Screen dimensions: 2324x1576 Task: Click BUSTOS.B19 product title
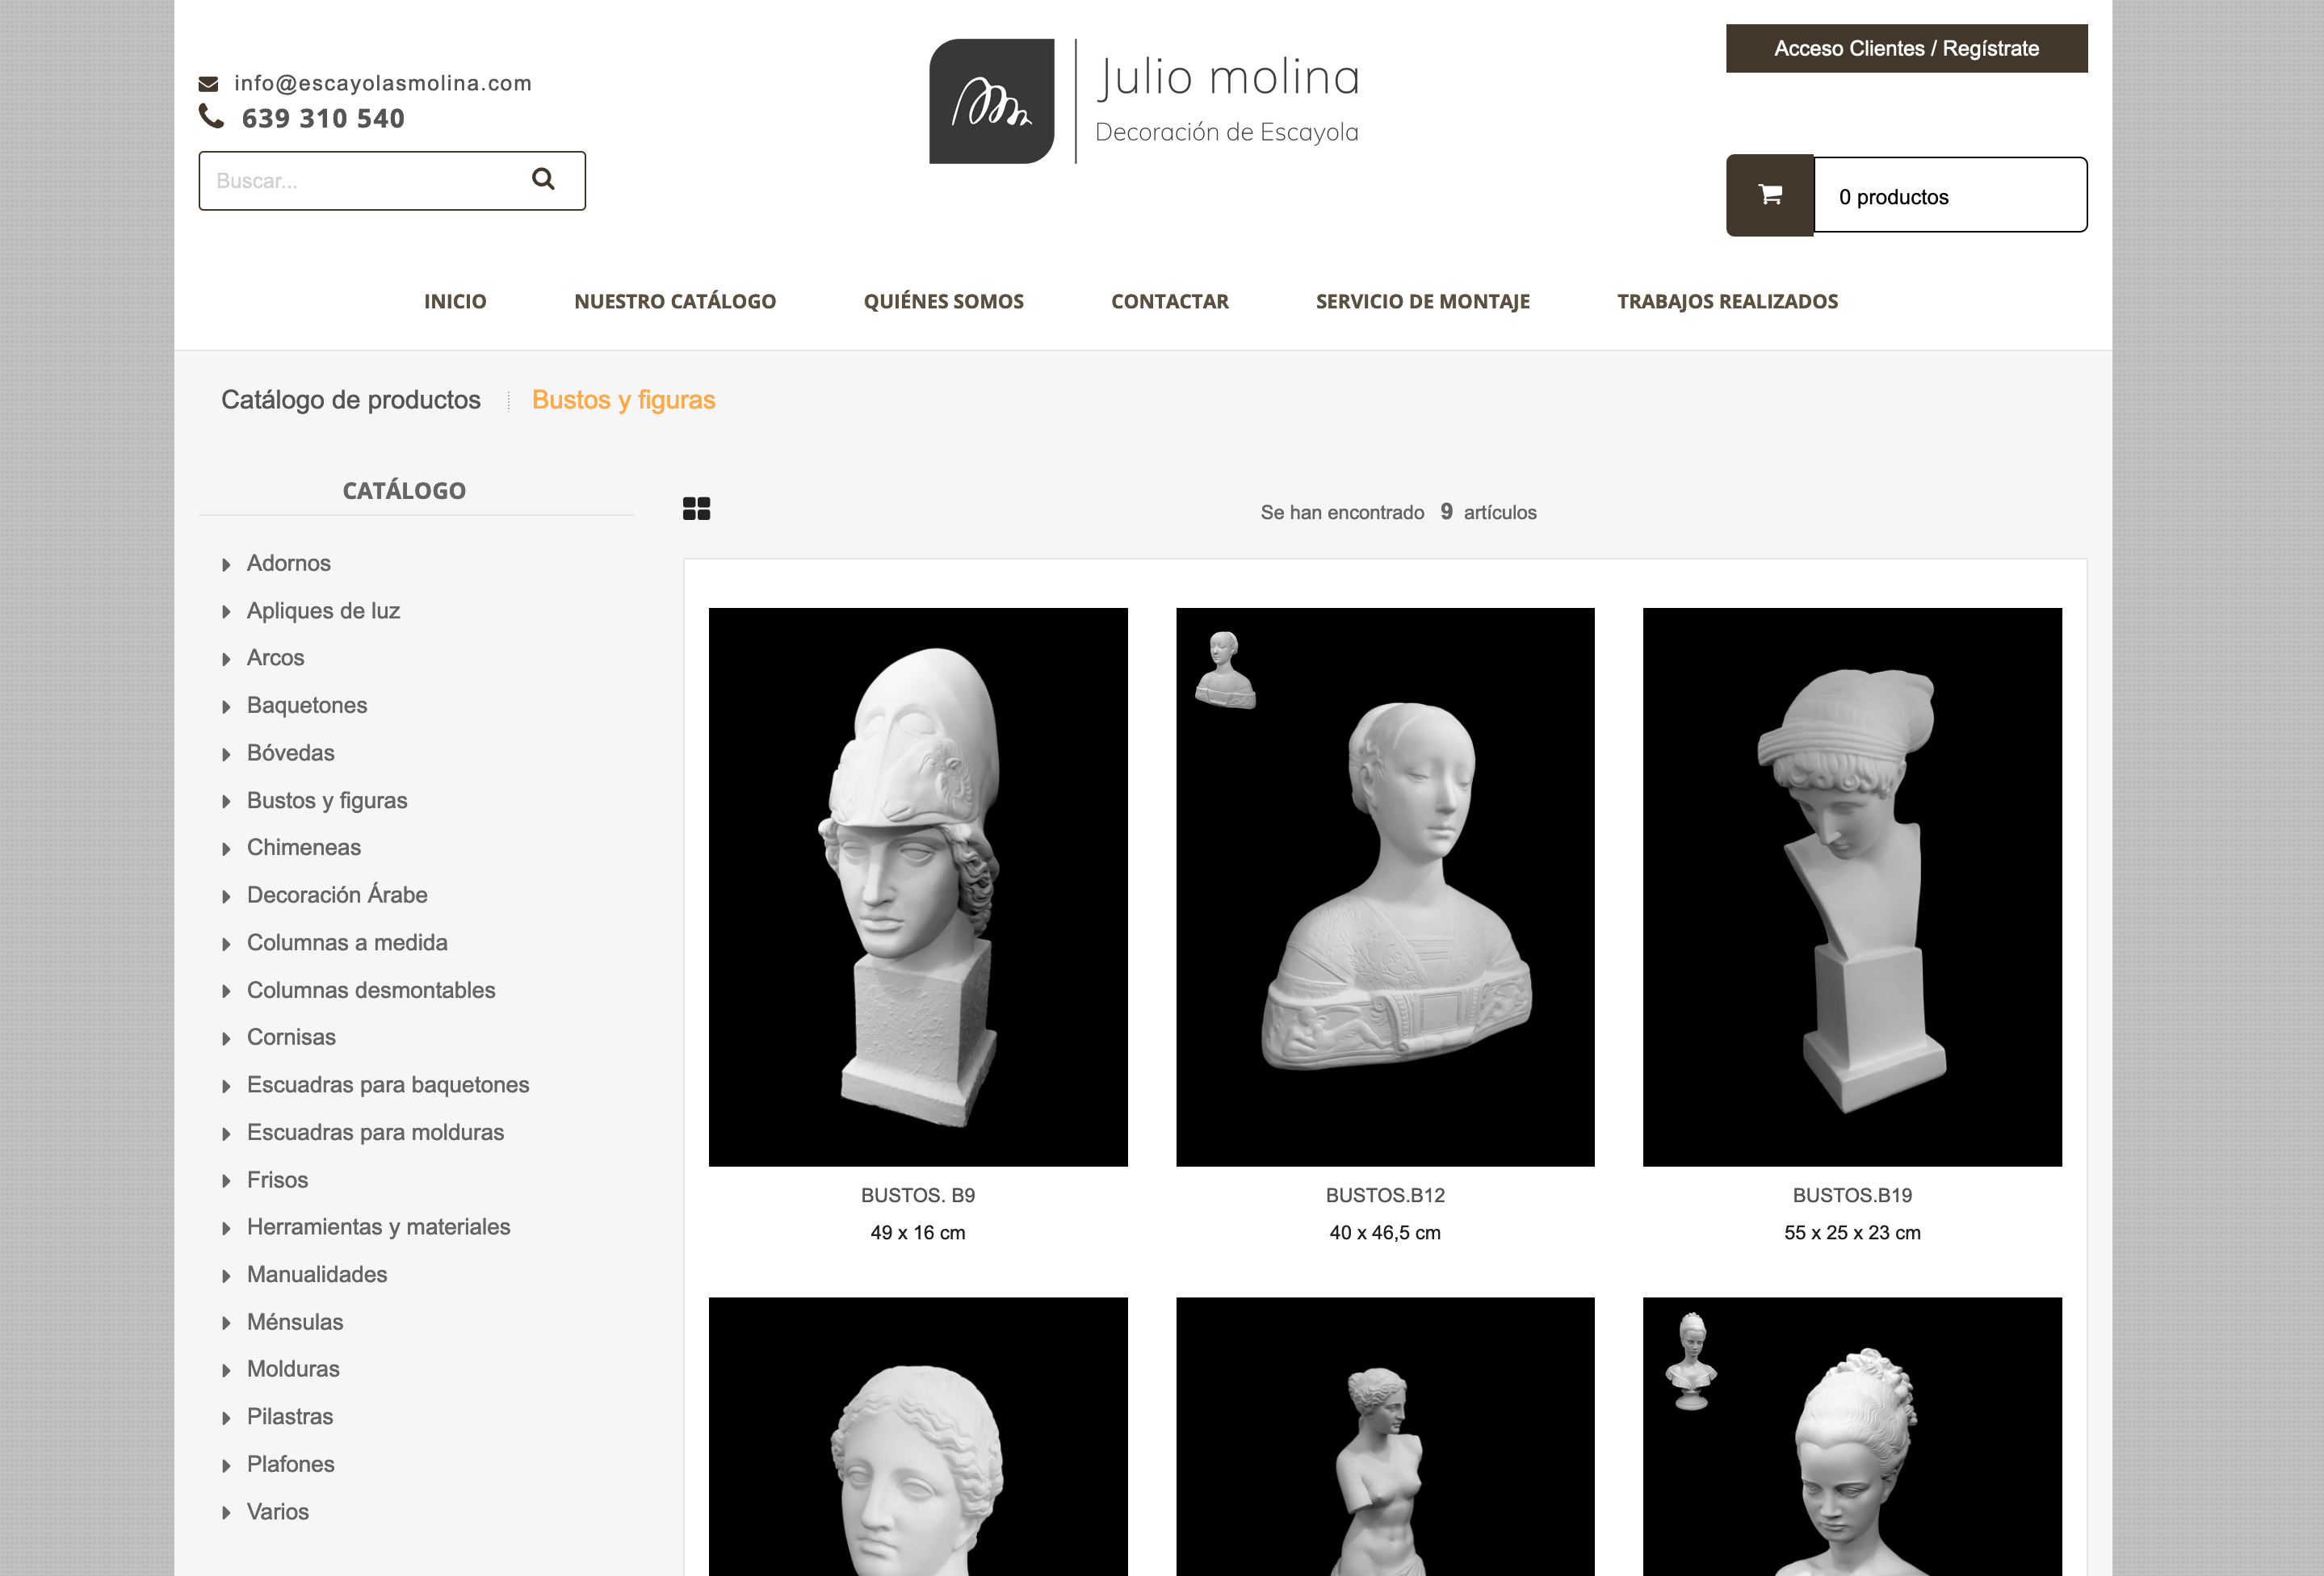1852,1195
